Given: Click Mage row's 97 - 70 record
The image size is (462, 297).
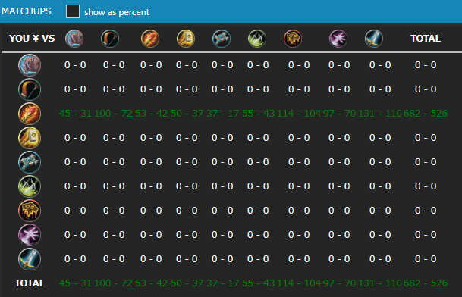Looking at the screenshot, I should [339, 114].
